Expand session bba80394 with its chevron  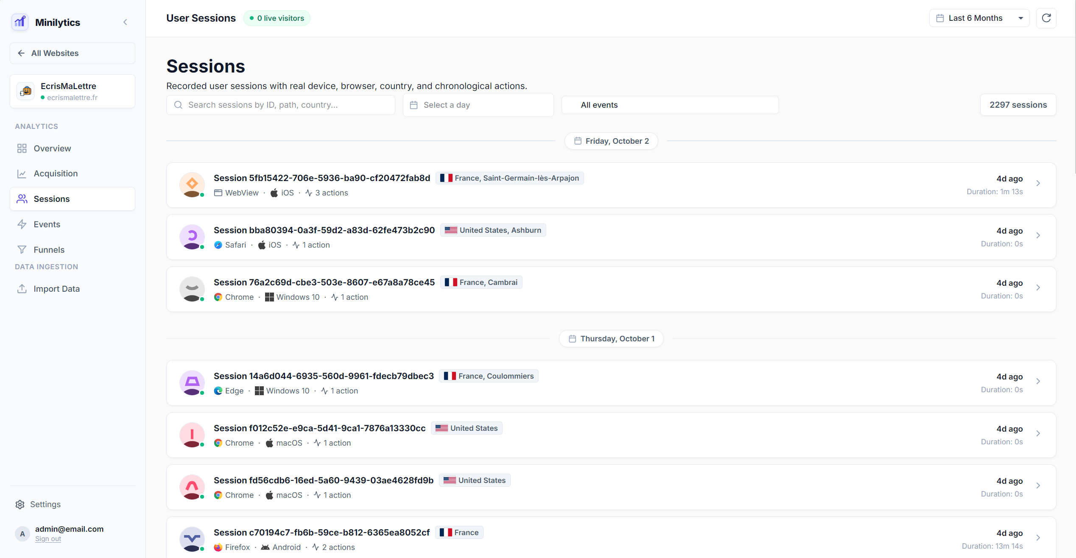click(1038, 235)
